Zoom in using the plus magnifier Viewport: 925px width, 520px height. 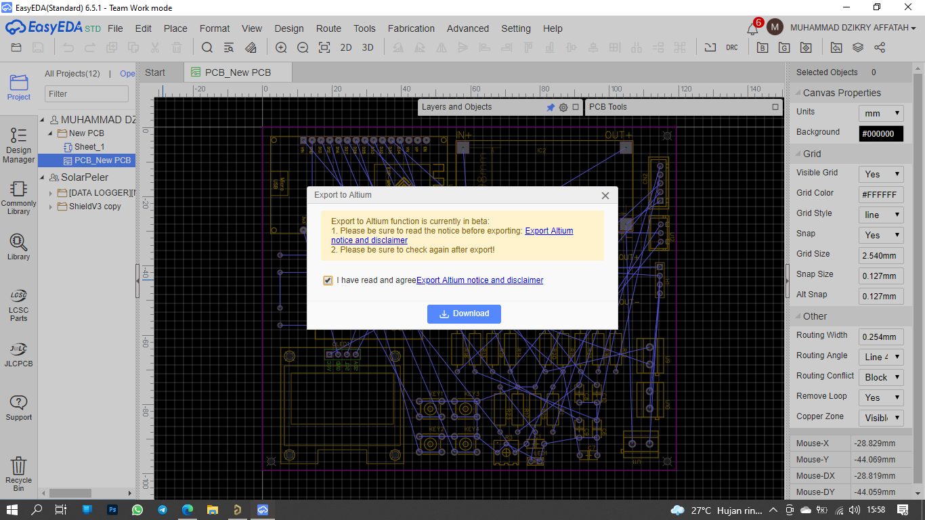pos(281,47)
